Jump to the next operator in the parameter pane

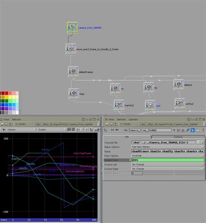[x=117, y=130]
